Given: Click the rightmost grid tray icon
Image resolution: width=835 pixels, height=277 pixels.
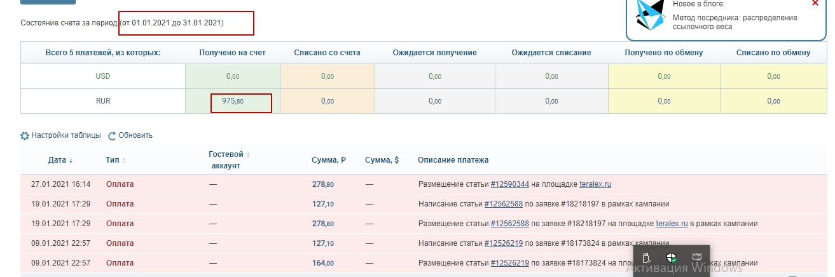Looking at the screenshot, I should [696, 258].
